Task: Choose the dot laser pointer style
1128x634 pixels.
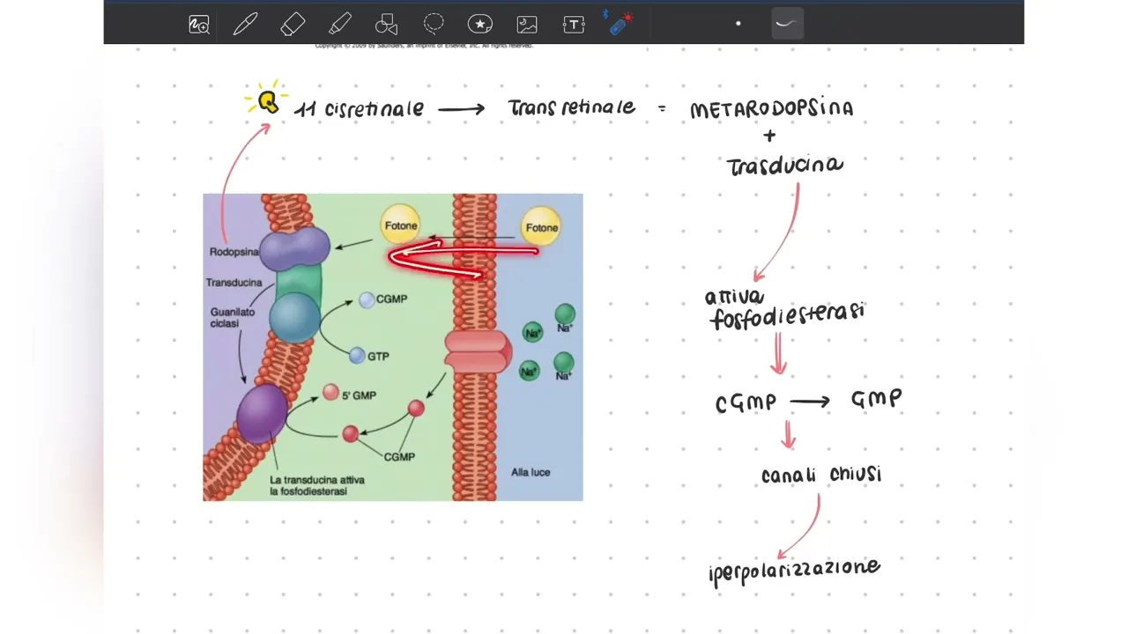Action: click(738, 24)
